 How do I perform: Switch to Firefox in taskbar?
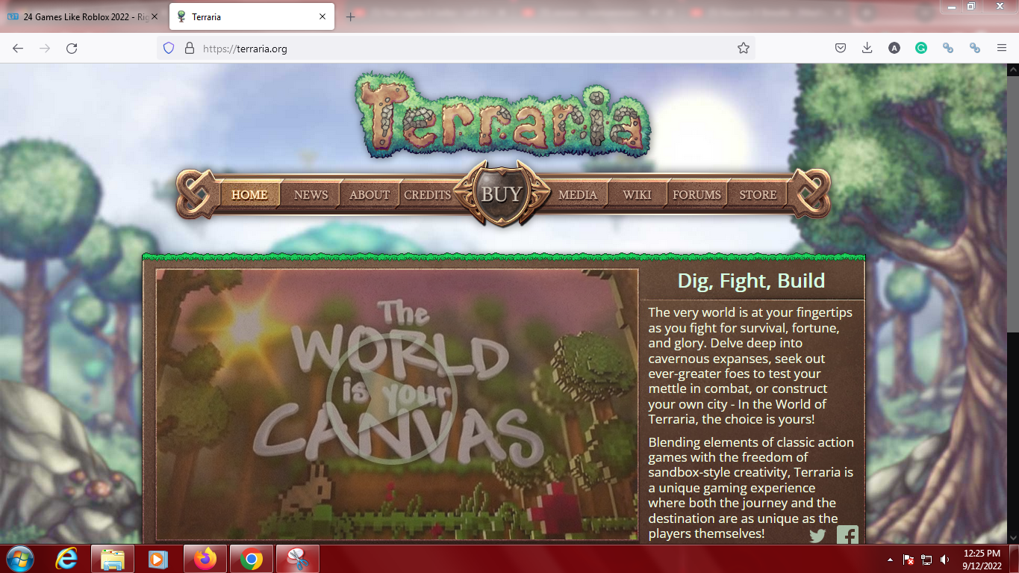pos(205,559)
